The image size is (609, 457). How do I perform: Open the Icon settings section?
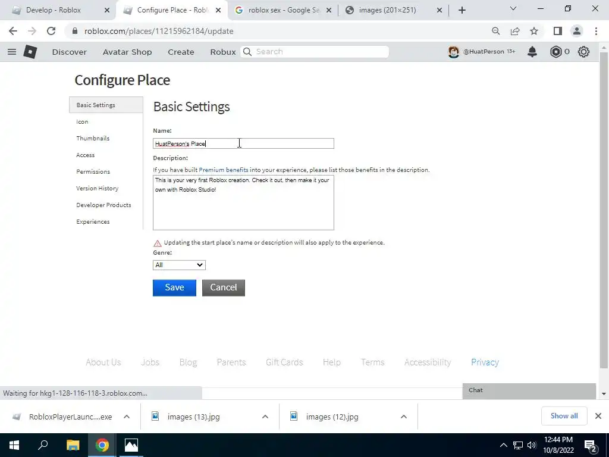pyautogui.click(x=82, y=121)
